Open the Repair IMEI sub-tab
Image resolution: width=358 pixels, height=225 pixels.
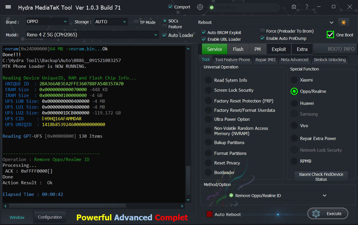[x=265, y=60]
